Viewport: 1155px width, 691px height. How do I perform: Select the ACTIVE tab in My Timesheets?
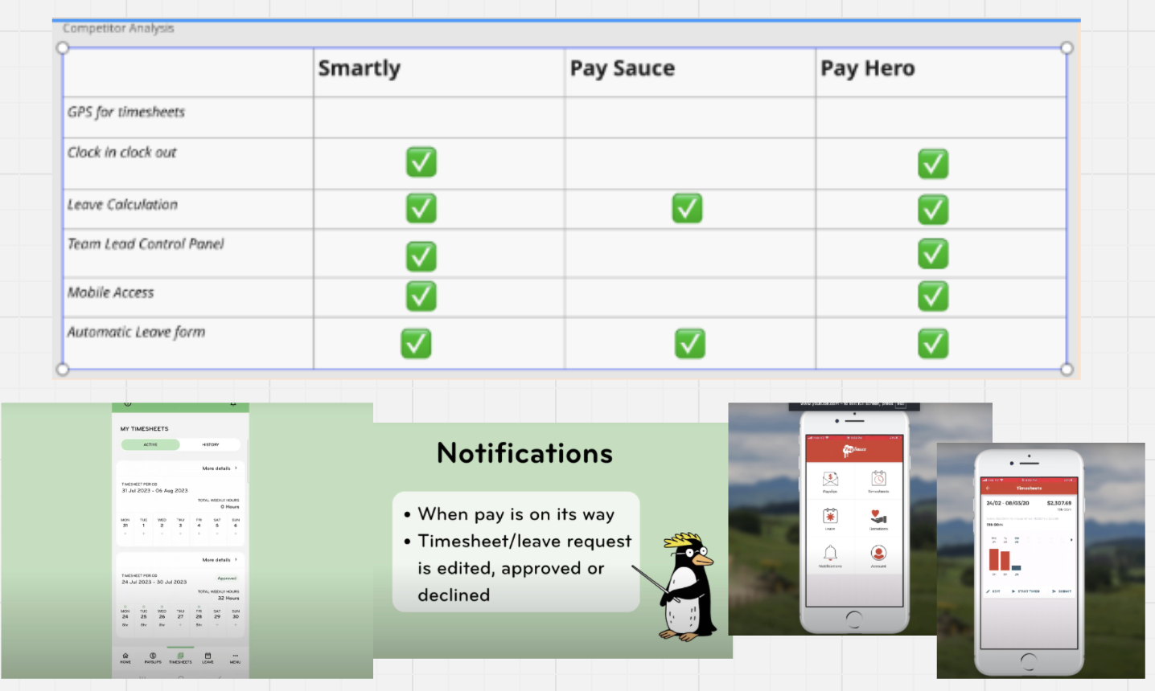(x=150, y=444)
